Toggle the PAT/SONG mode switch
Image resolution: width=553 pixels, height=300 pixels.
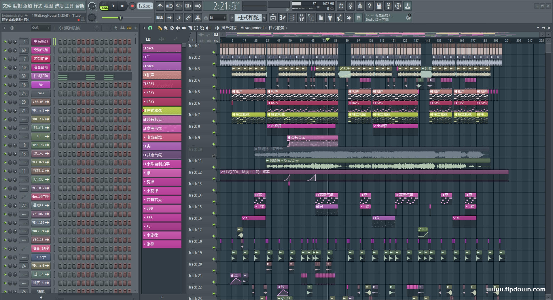pos(104,6)
